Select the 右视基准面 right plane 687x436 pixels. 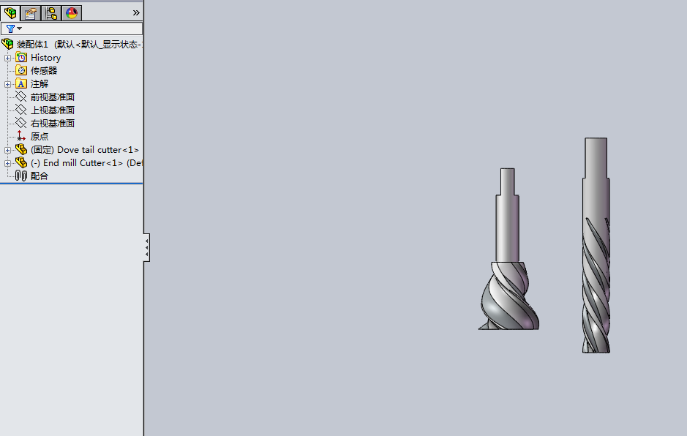pyautogui.click(x=53, y=123)
